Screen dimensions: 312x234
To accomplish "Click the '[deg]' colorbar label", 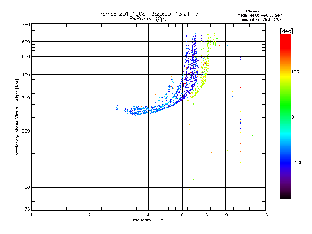I will pyautogui.click(x=286, y=31).
